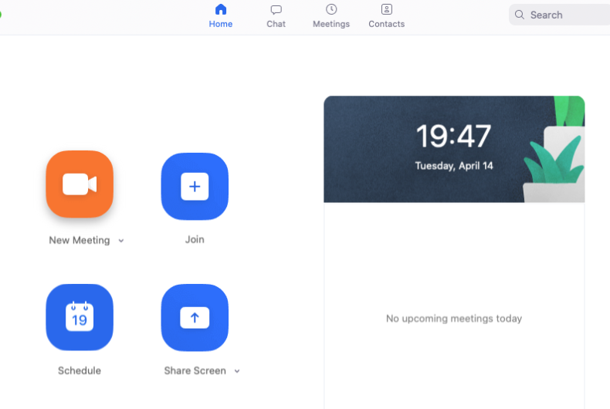This screenshot has height=409, width=610.
Task: Click the 'No upcoming meetings today' text
Action: [454, 319]
